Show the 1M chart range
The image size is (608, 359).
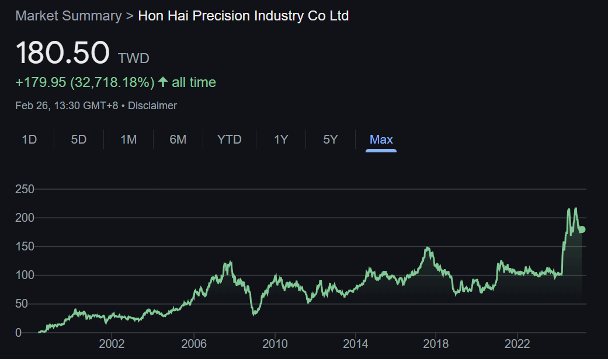coord(128,140)
